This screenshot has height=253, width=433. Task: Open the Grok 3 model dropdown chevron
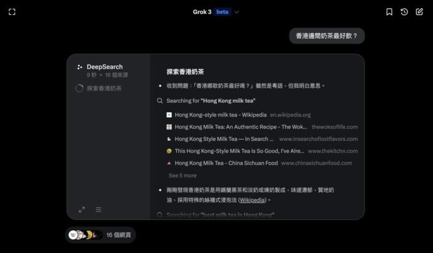click(236, 12)
